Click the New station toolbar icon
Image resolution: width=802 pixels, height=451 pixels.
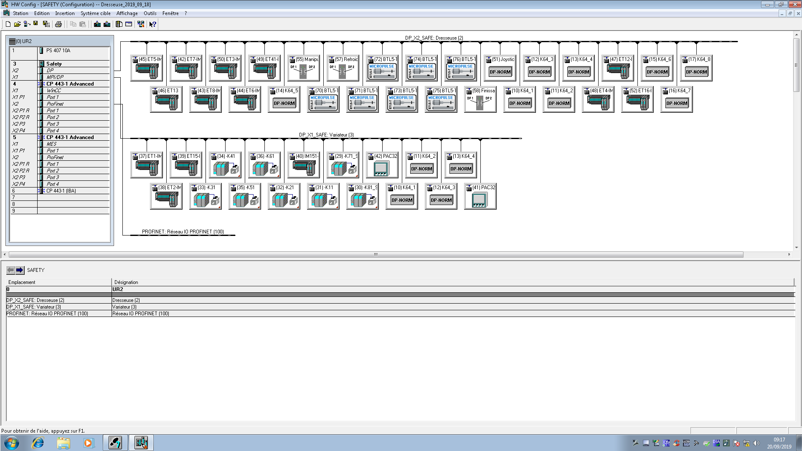coord(8,24)
